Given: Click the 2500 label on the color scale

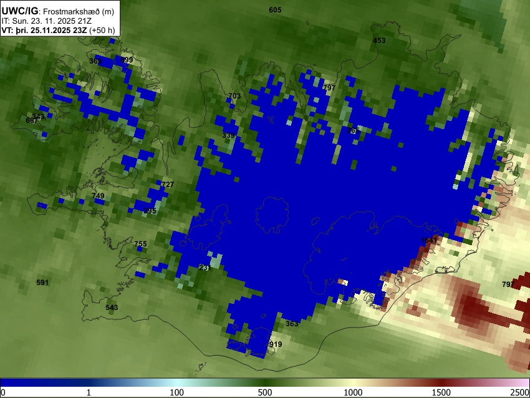Looking at the screenshot, I should tap(520, 392).
